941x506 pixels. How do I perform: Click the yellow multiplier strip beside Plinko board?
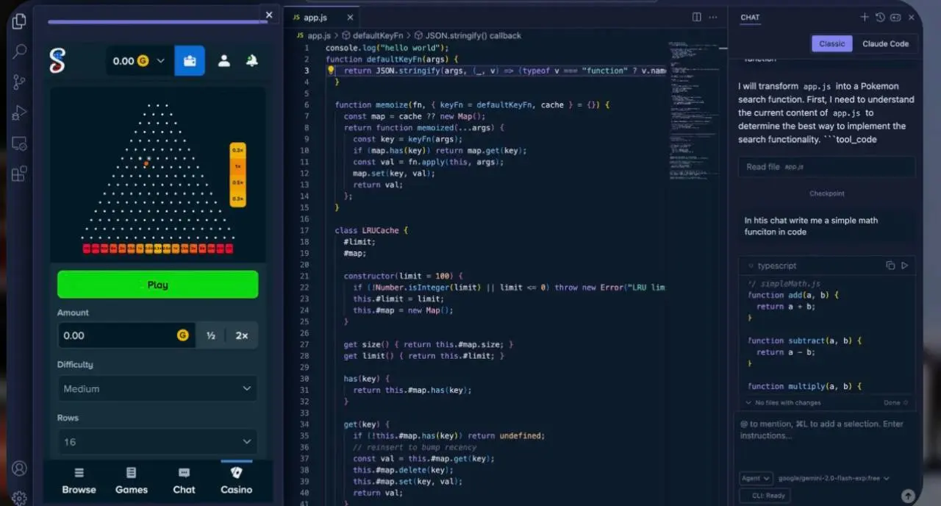(237, 174)
